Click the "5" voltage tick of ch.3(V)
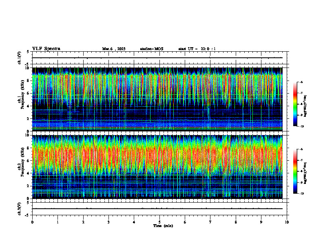The image size is (323, 249). pos(28,203)
